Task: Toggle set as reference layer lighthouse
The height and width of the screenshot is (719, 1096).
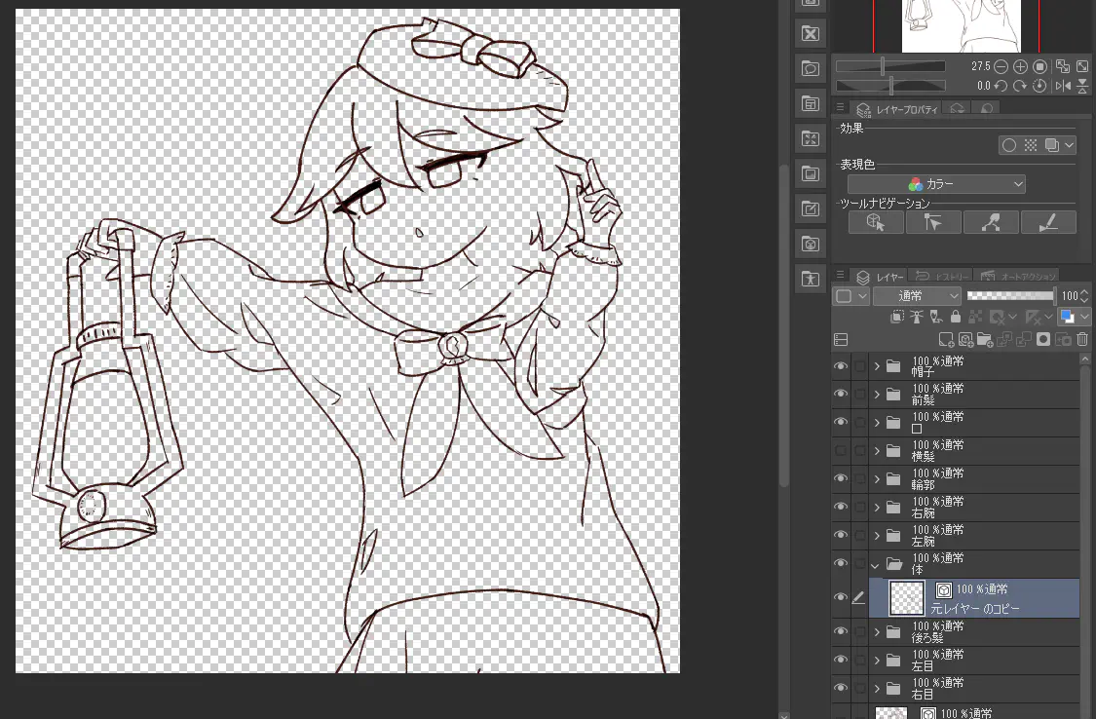Action: click(917, 318)
